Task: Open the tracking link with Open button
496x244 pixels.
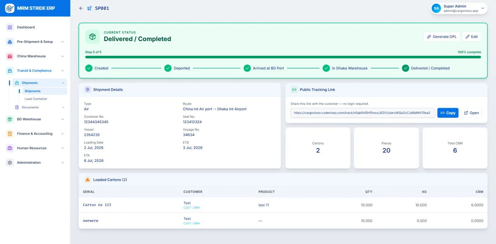Action: click(x=472, y=113)
